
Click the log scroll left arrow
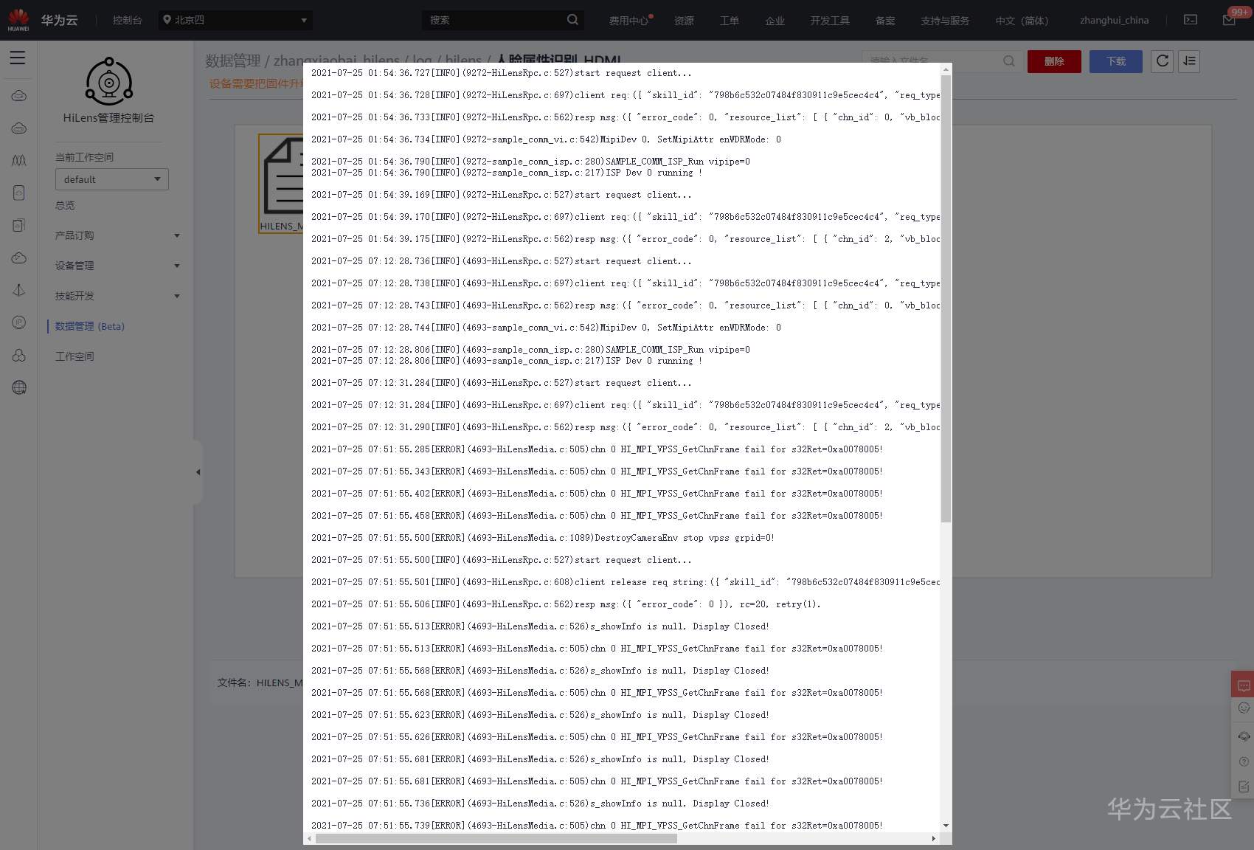(309, 839)
